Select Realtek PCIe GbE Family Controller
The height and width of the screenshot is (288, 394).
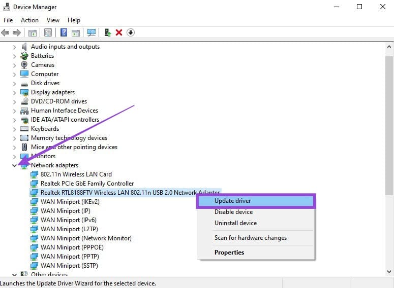point(87,184)
